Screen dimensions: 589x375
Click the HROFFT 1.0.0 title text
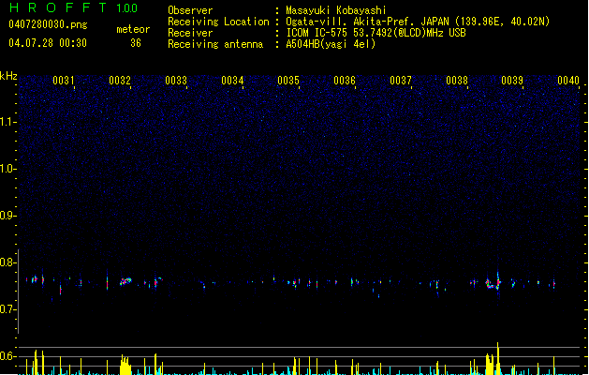tap(73, 7)
